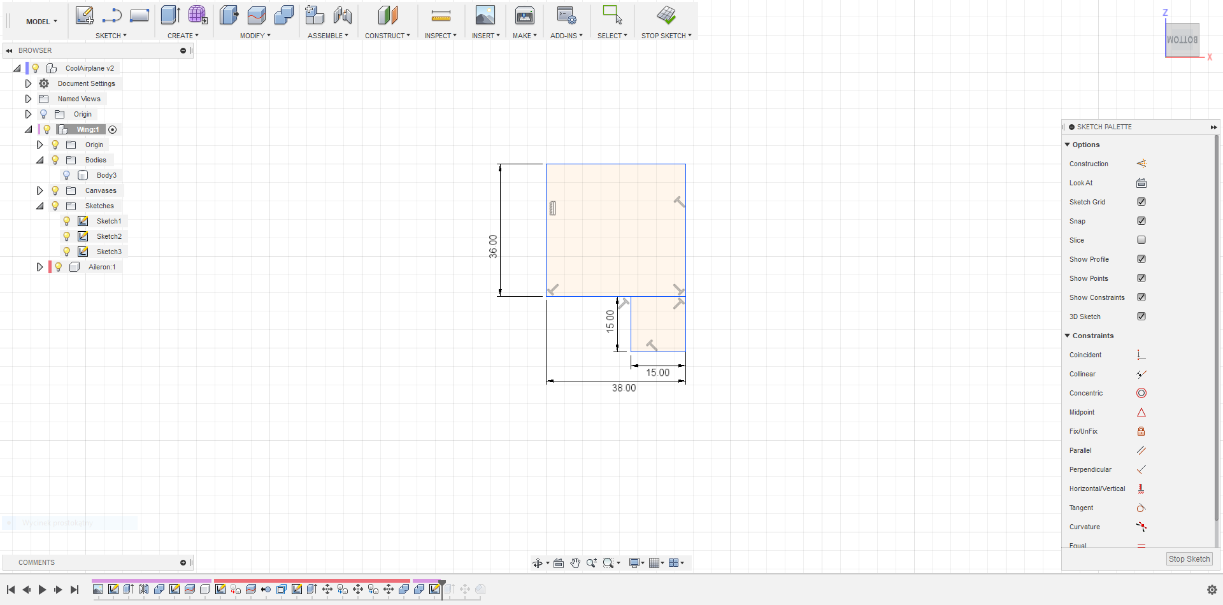Select the Tangent constraint icon
The width and height of the screenshot is (1223, 605).
pyautogui.click(x=1141, y=508)
